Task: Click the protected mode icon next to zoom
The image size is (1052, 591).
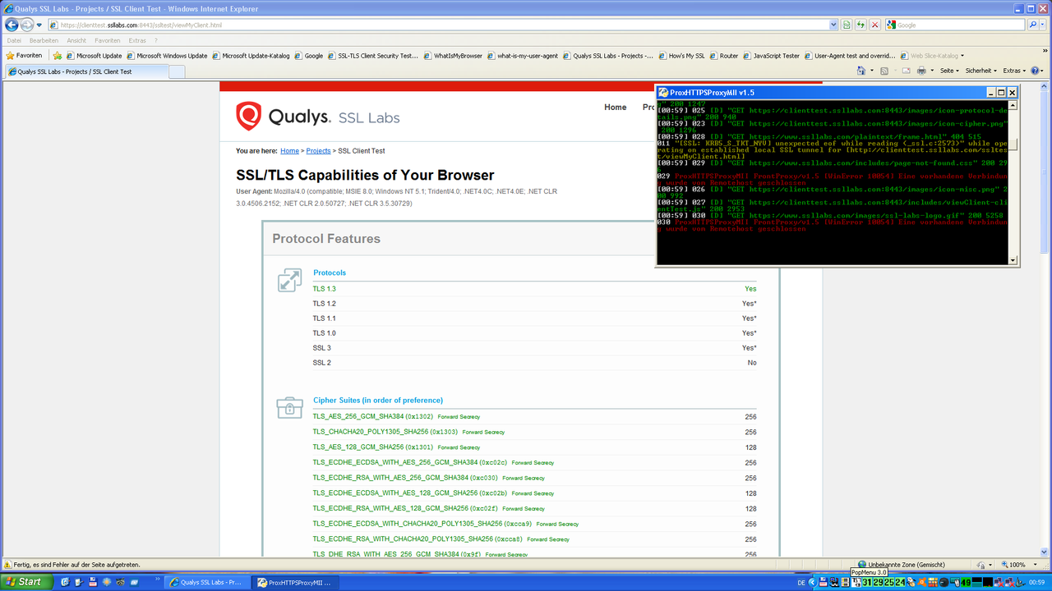Action: point(981,565)
